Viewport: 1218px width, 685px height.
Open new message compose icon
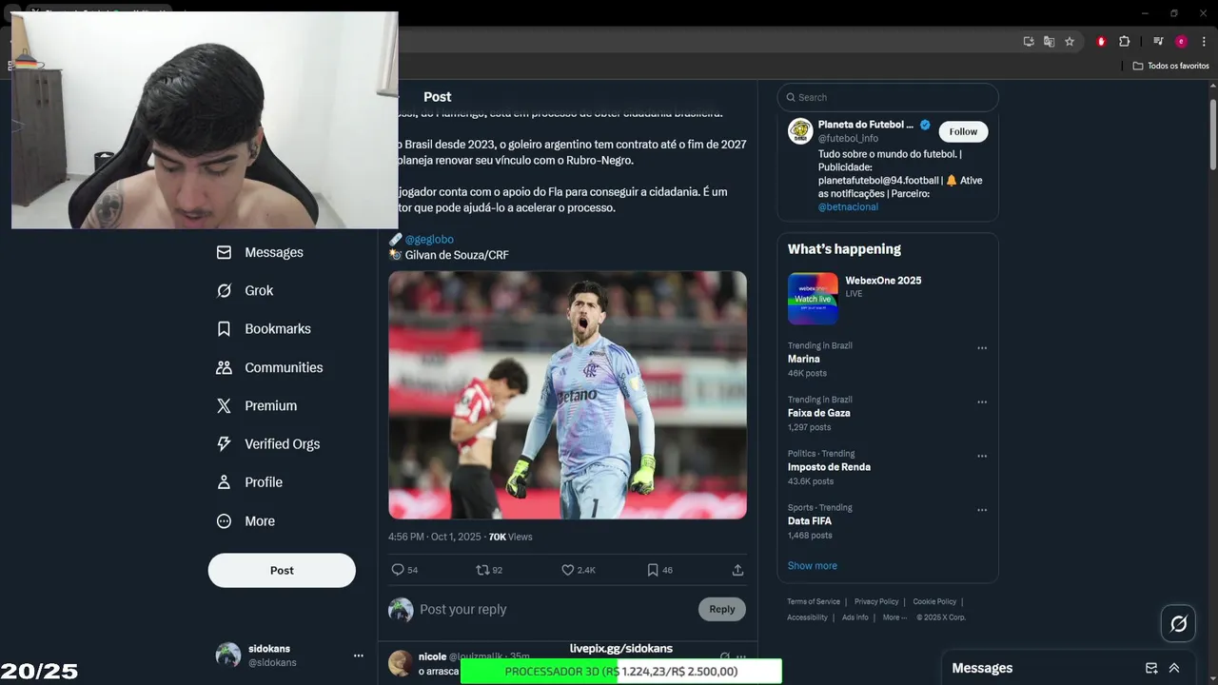click(x=1151, y=668)
